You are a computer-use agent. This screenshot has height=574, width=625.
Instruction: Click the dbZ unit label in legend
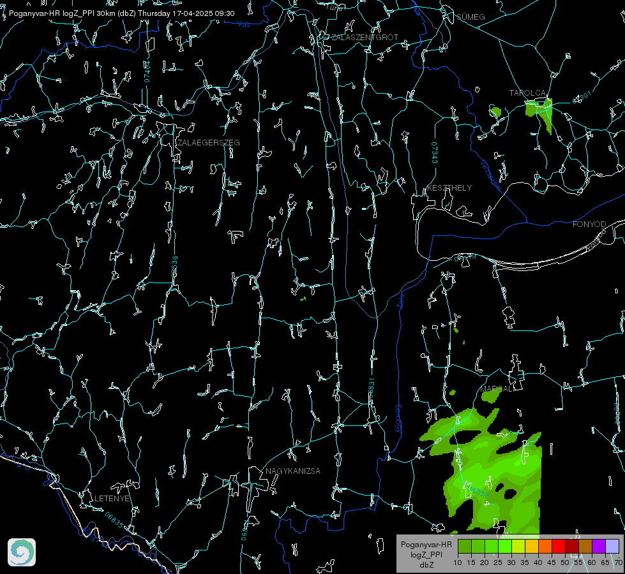point(426,565)
